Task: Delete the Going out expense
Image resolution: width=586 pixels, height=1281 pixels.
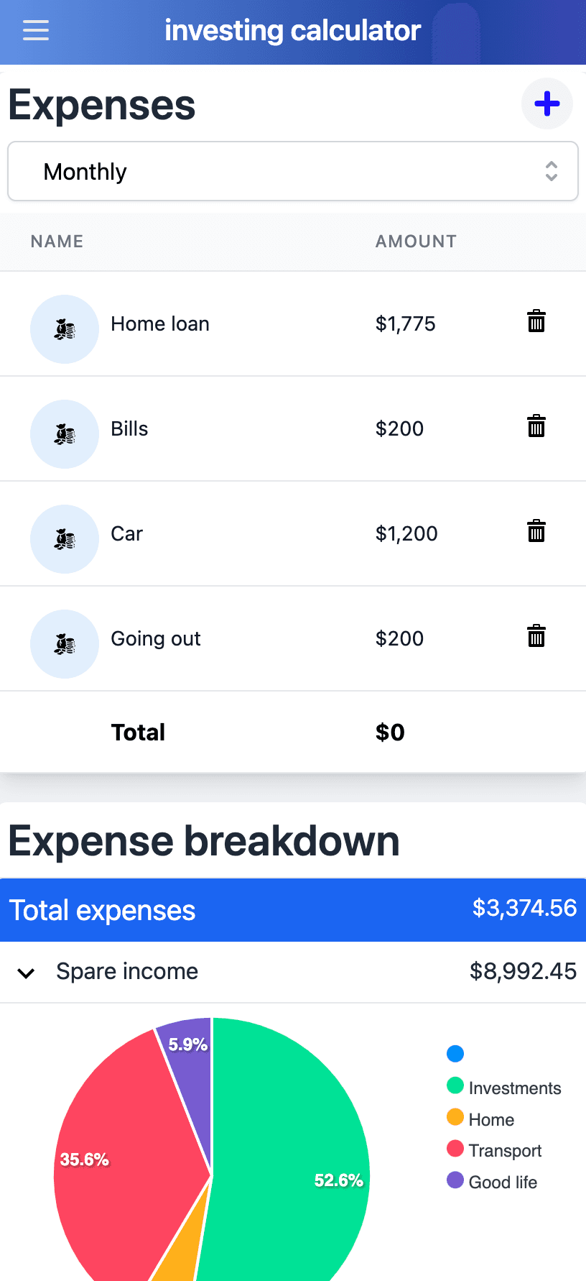Action: coord(536,636)
